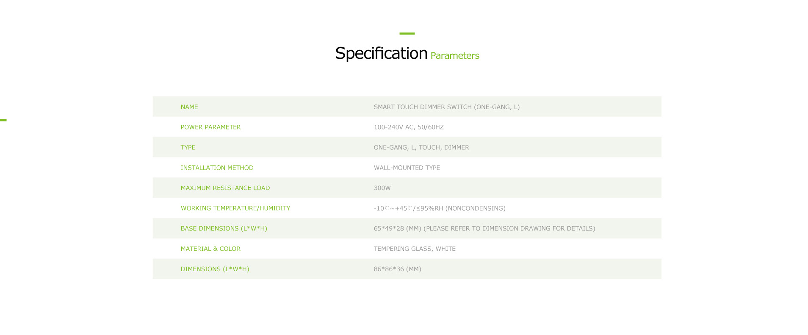Select the Smart Touch Dimmer Switch value
808x335 pixels.
[x=447, y=107]
